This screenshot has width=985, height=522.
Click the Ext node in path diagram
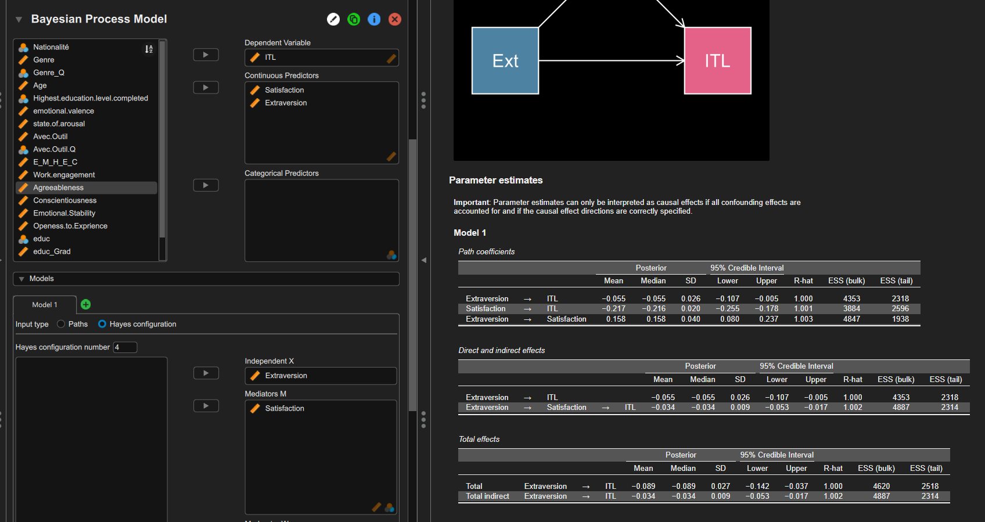tap(505, 60)
